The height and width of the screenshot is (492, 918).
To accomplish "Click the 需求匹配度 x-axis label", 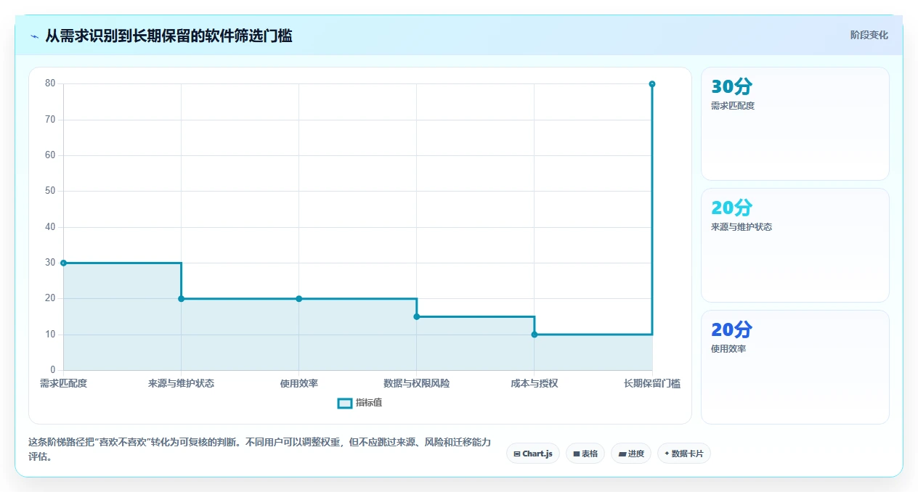I will (63, 383).
